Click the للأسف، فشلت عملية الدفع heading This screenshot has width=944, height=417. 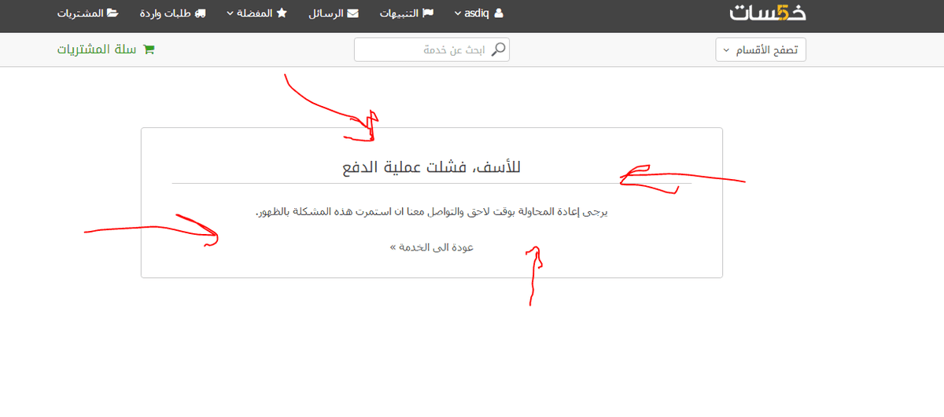[x=432, y=167]
